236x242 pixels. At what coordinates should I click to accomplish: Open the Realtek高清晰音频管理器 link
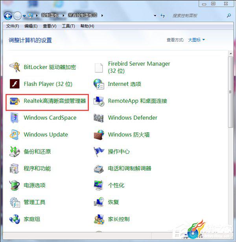tap(55, 101)
